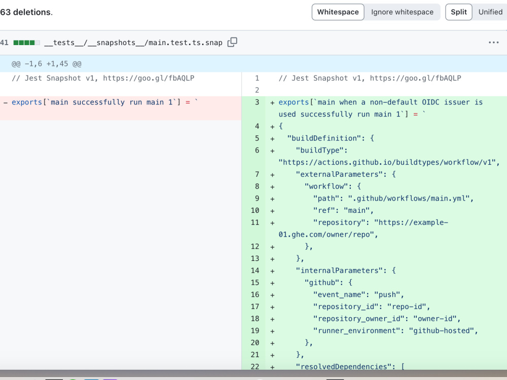
Task: Click line number 6 for buildType
Action: 257,150
